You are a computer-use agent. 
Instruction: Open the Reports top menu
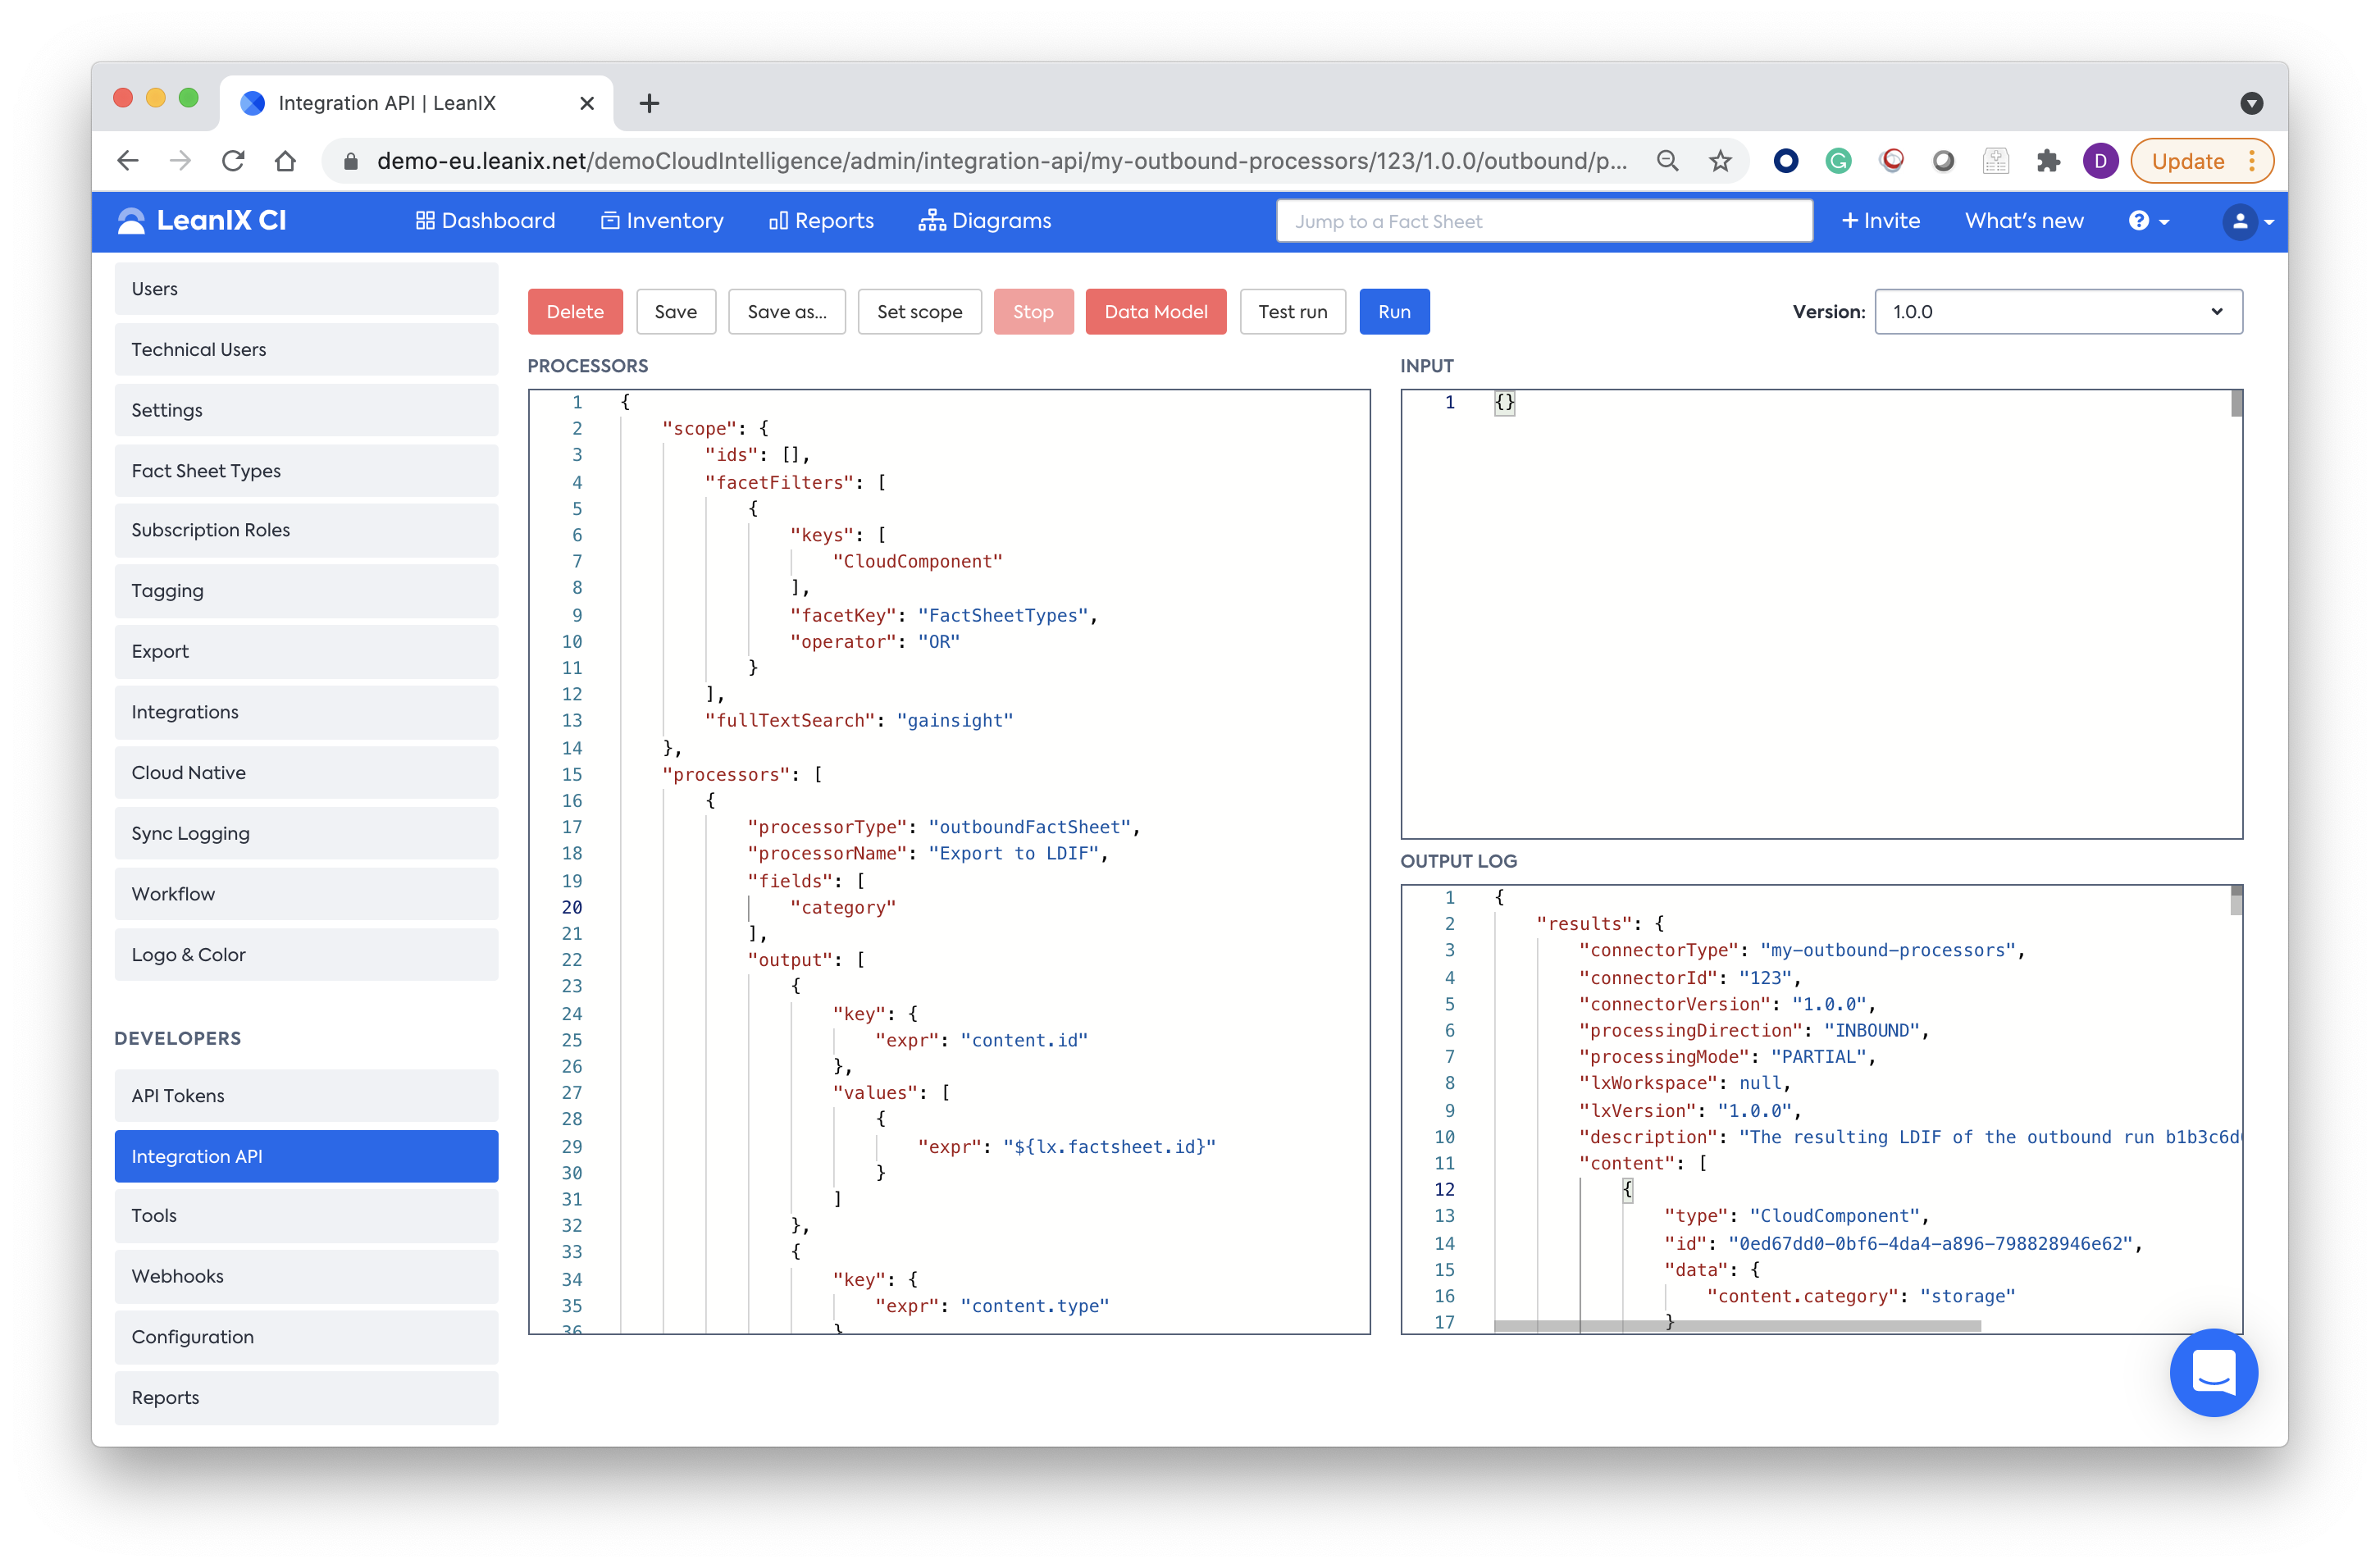821,221
